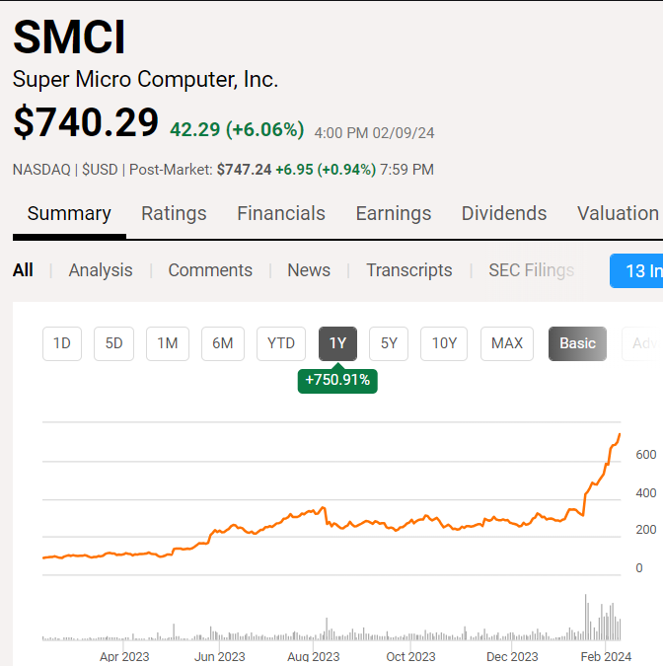The image size is (663, 666).
Task: Show the 10Y price chart
Action: [444, 343]
